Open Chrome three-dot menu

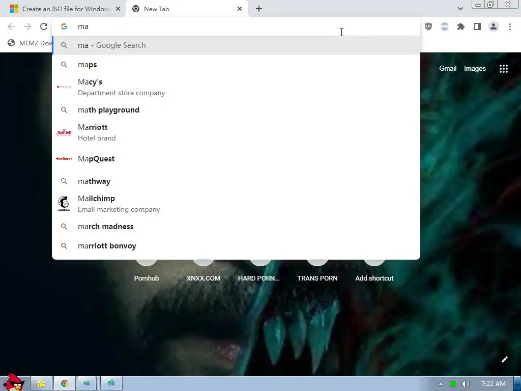pos(510,26)
